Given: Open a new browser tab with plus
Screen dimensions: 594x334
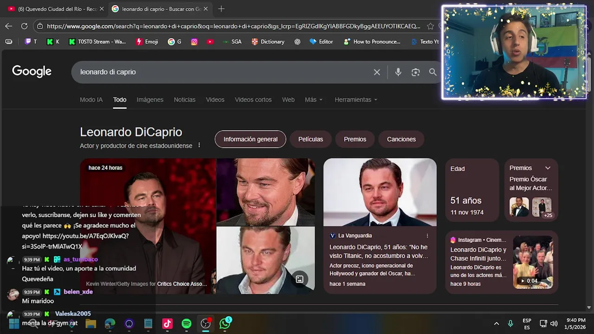Looking at the screenshot, I should [221, 9].
